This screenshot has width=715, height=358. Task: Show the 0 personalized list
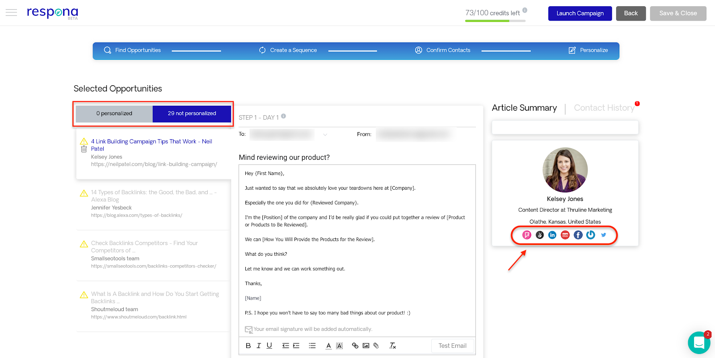pos(114,113)
